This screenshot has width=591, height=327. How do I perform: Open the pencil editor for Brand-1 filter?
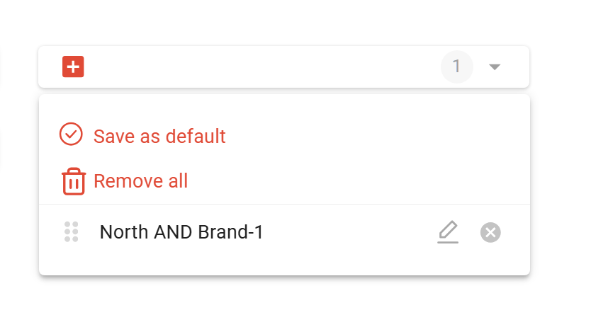(x=448, y=231)
